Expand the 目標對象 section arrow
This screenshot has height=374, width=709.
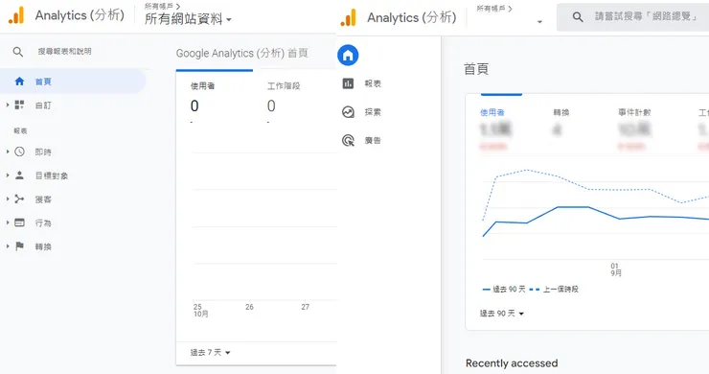tap(8, 175)
